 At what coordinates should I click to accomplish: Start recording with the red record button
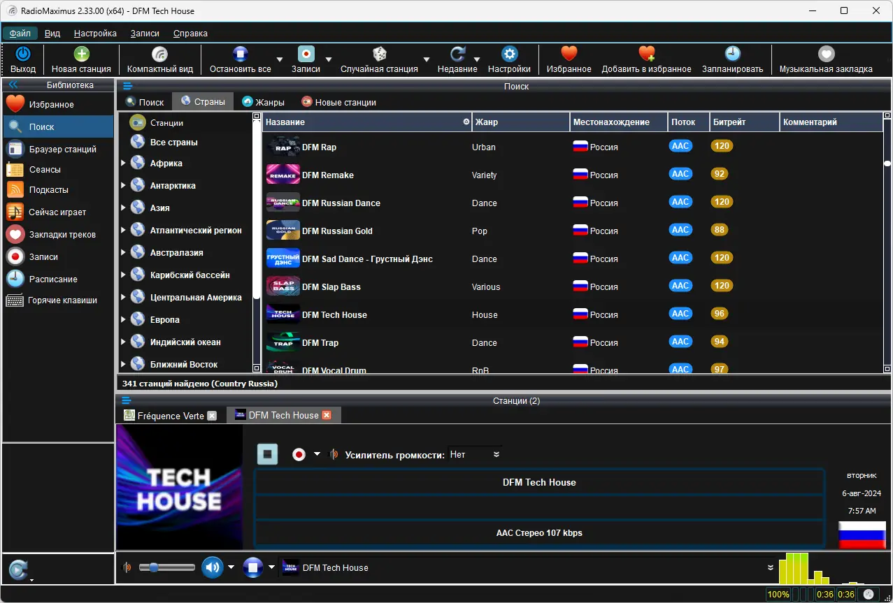tap(299, 454)
